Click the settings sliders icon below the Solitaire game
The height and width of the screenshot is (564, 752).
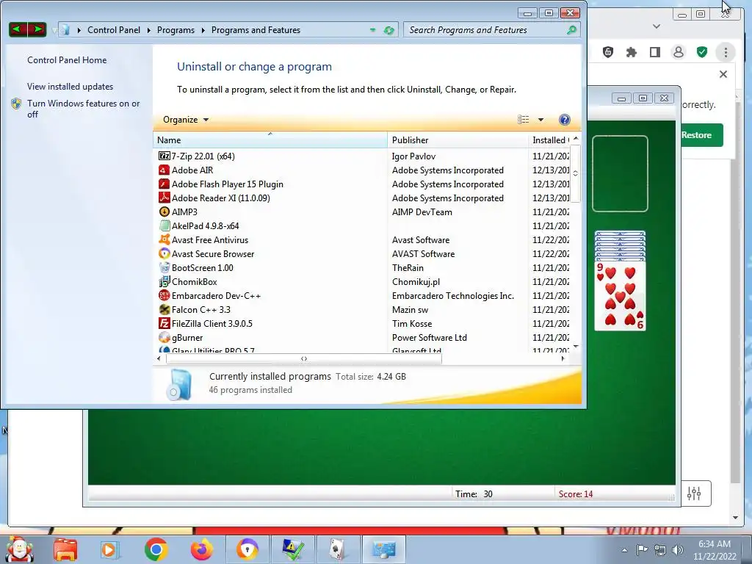click(x=694, y=493)
